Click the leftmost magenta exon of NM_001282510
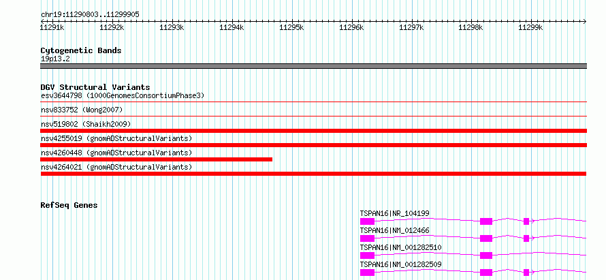Viewport: 606px width, 280px height. pos(367,255)
